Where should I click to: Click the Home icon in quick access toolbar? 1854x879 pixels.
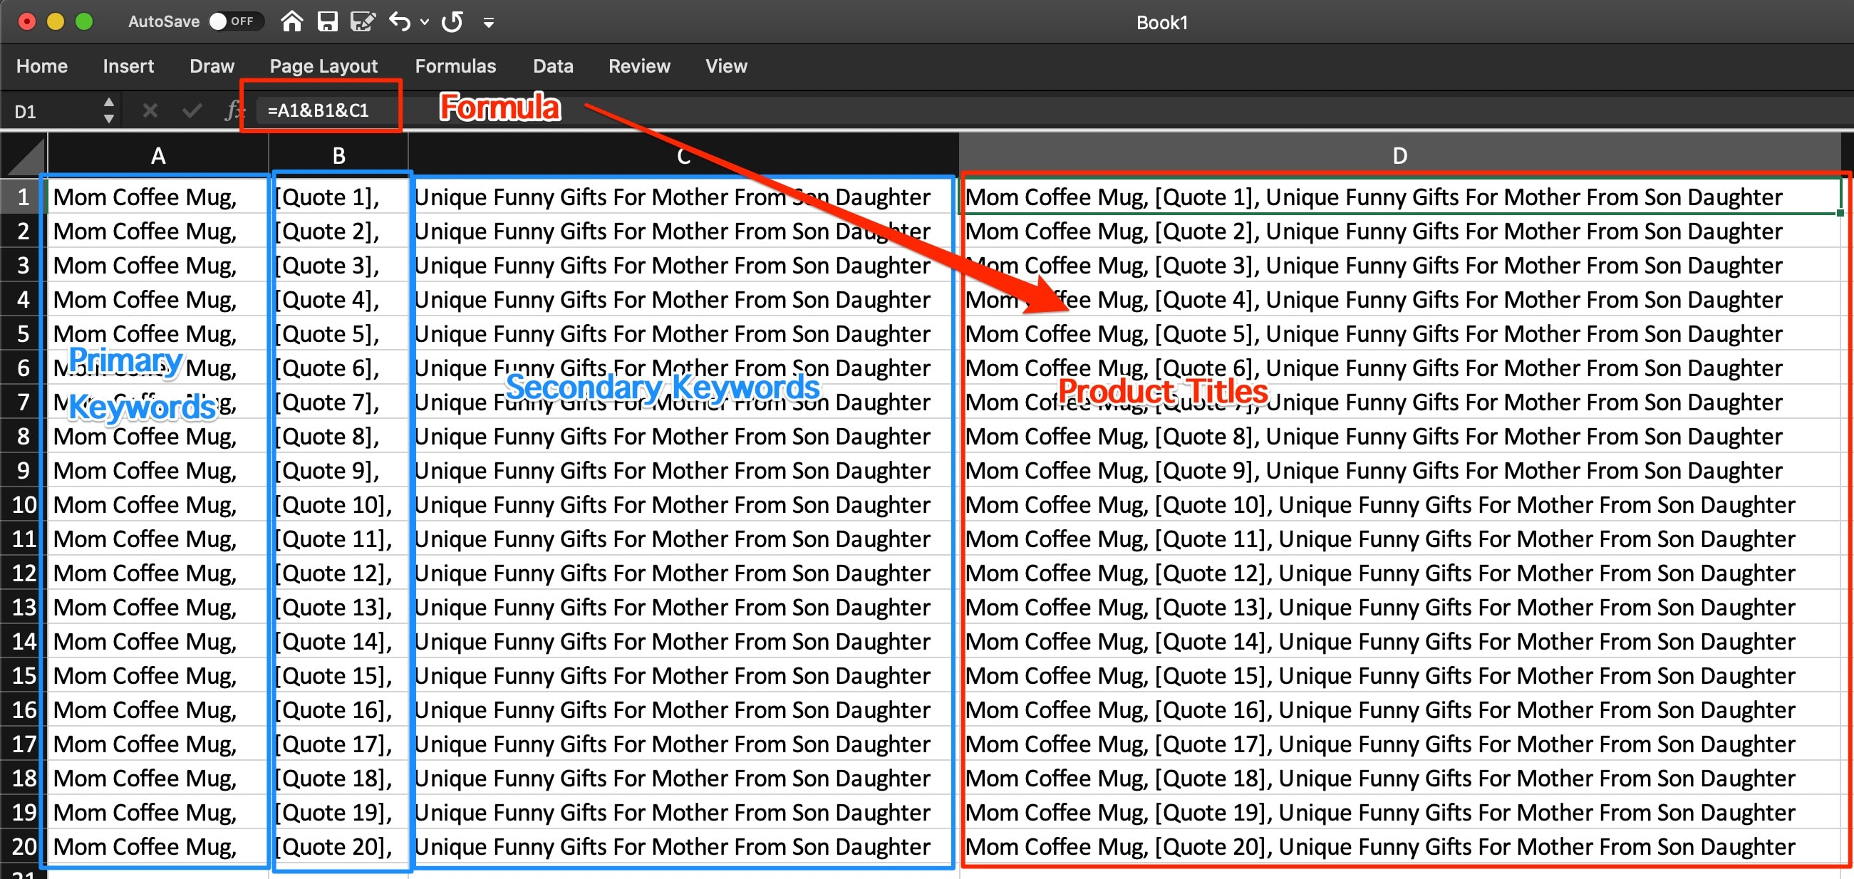[x=291, y=21]
